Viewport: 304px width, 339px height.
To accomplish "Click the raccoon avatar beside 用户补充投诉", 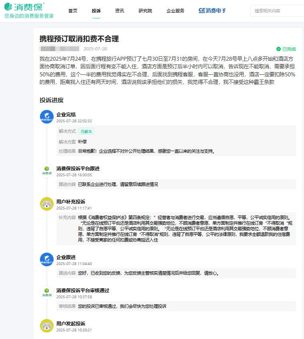I will coord(47,204).
